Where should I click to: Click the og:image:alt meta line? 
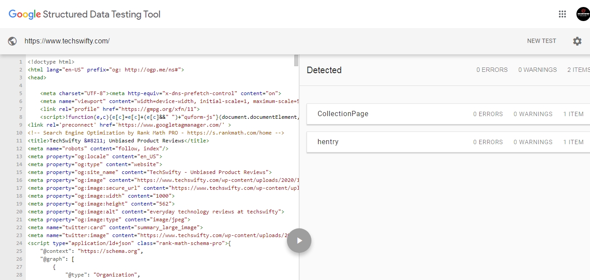(x=156, y=212)
